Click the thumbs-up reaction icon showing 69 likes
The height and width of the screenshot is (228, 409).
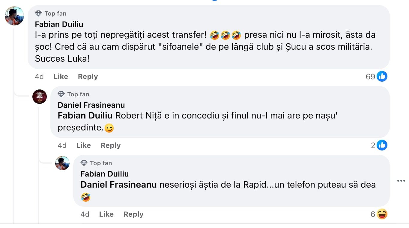click(382, 76)
